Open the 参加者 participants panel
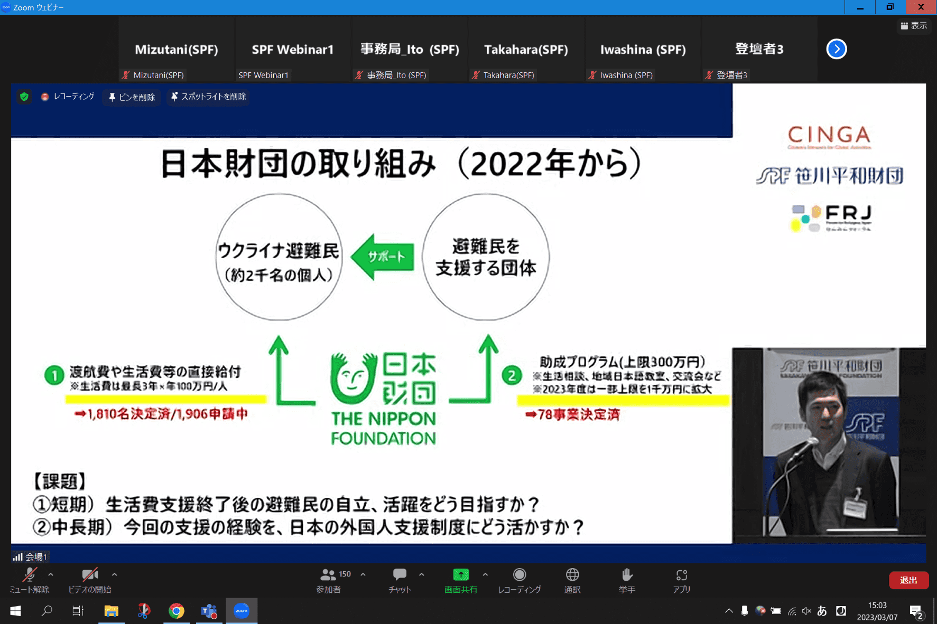This screenshot has width=937, height=624. [x=329, y=580]
